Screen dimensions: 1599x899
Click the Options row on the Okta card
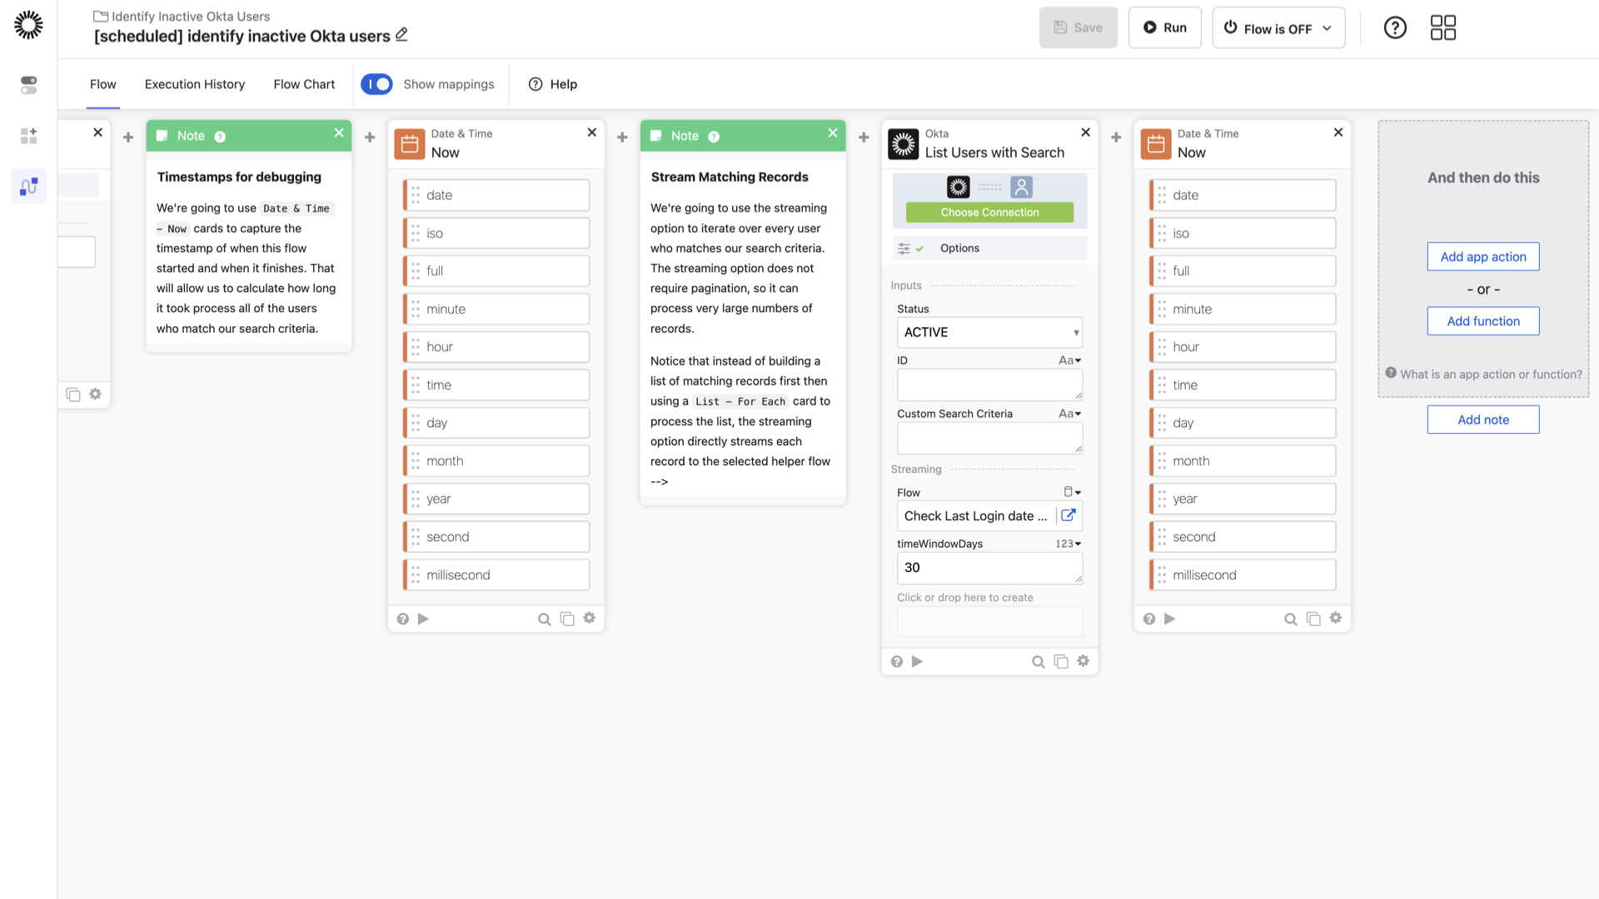[989, 247]
